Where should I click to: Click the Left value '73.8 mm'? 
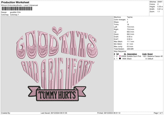[x=130, y=27]
